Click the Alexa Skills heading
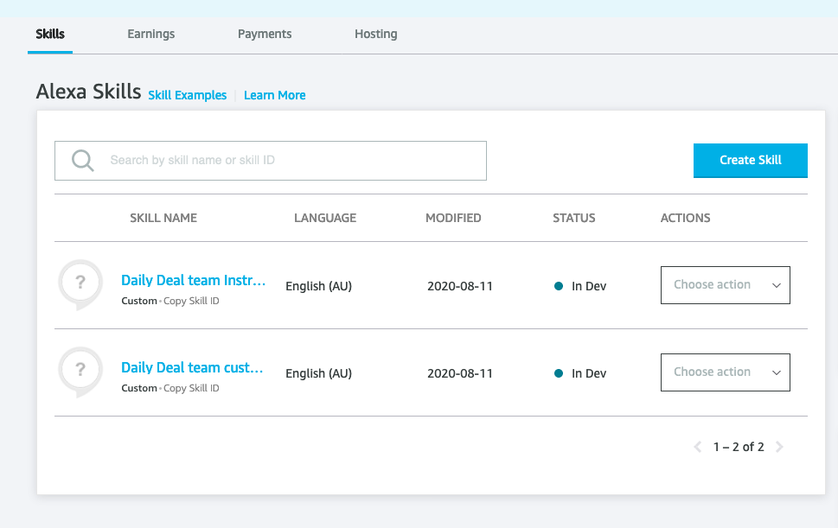 pos(88,92)
